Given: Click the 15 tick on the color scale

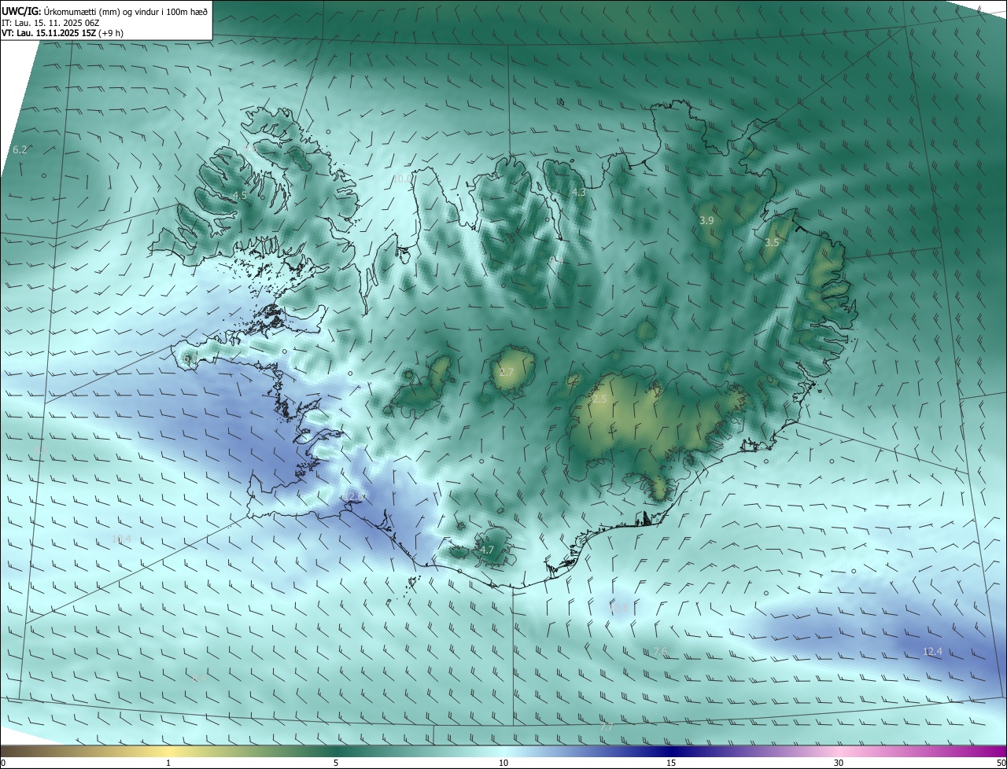Looking at the screenshot, I should tap(671, 763).
